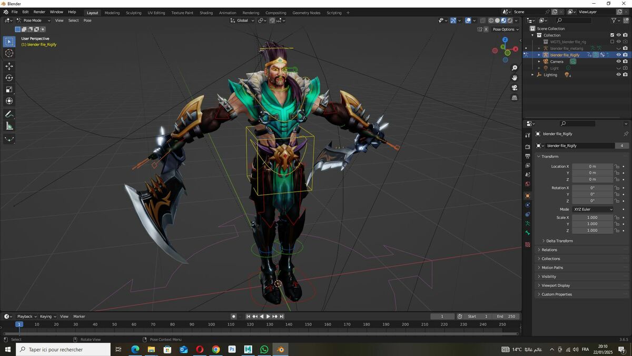Toggle camera view gizmo icon
This screenshot has width=632, height=356.
[515, 88]
